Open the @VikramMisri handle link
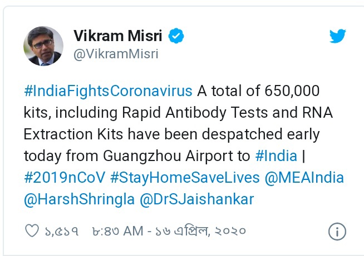Image resolution: width=364 pixels, height=256 pixels. pyautogui.click(x=116, y=54)
